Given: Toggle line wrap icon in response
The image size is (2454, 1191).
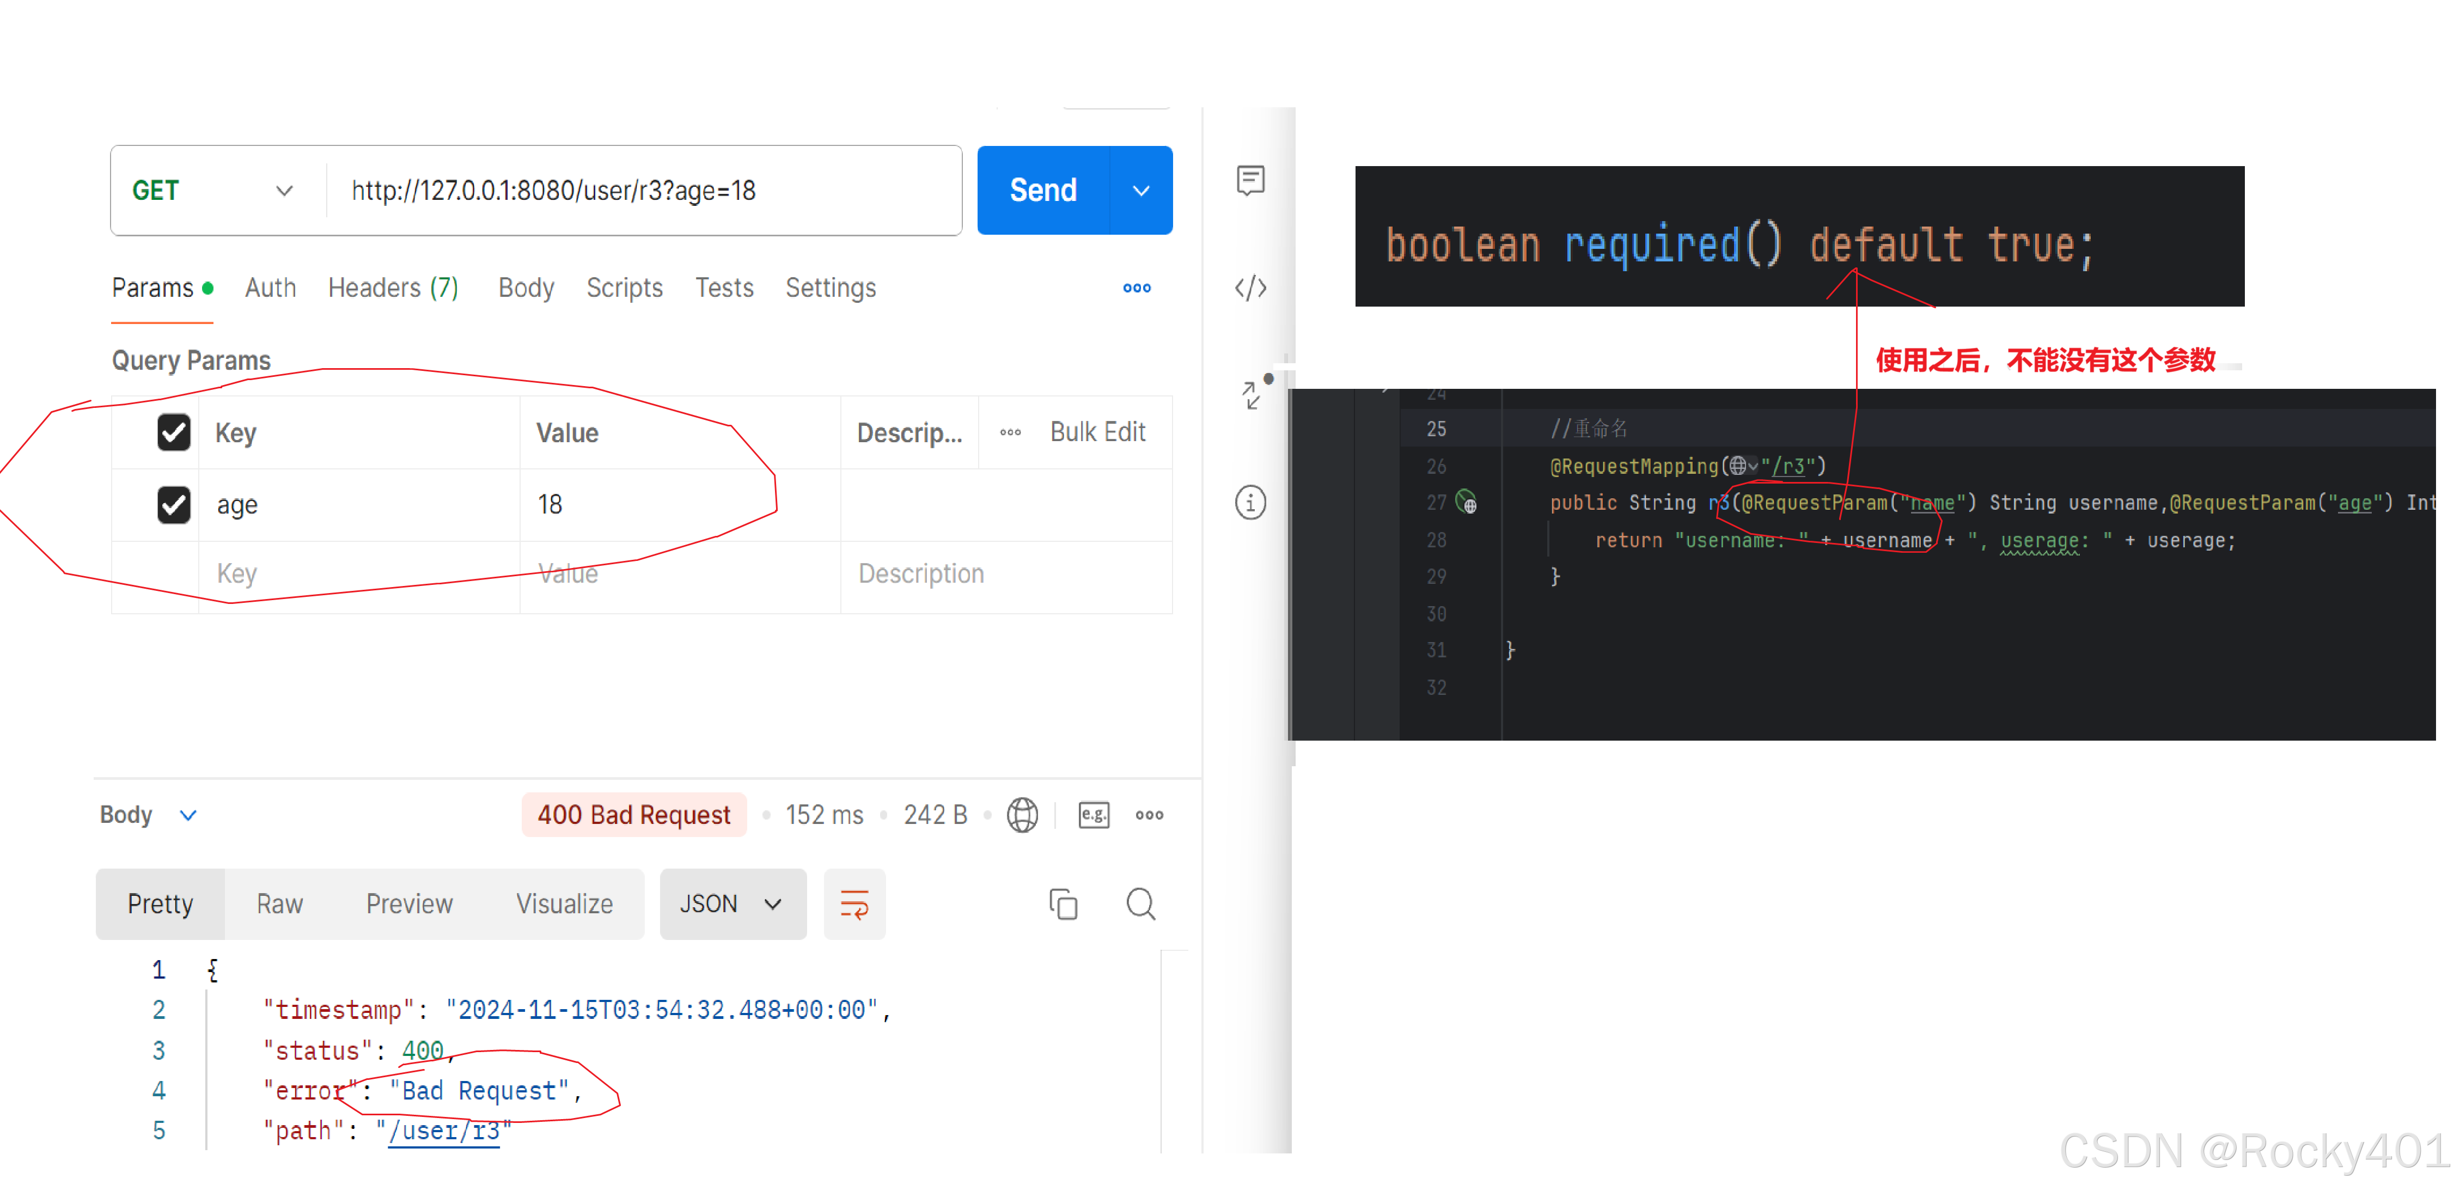Looking at the screenshot, I should click(x=853, y=903).
